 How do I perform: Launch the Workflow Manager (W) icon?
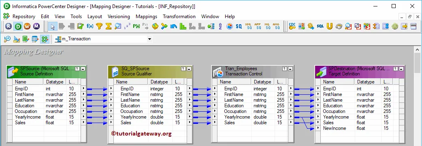tap(27, 26)
